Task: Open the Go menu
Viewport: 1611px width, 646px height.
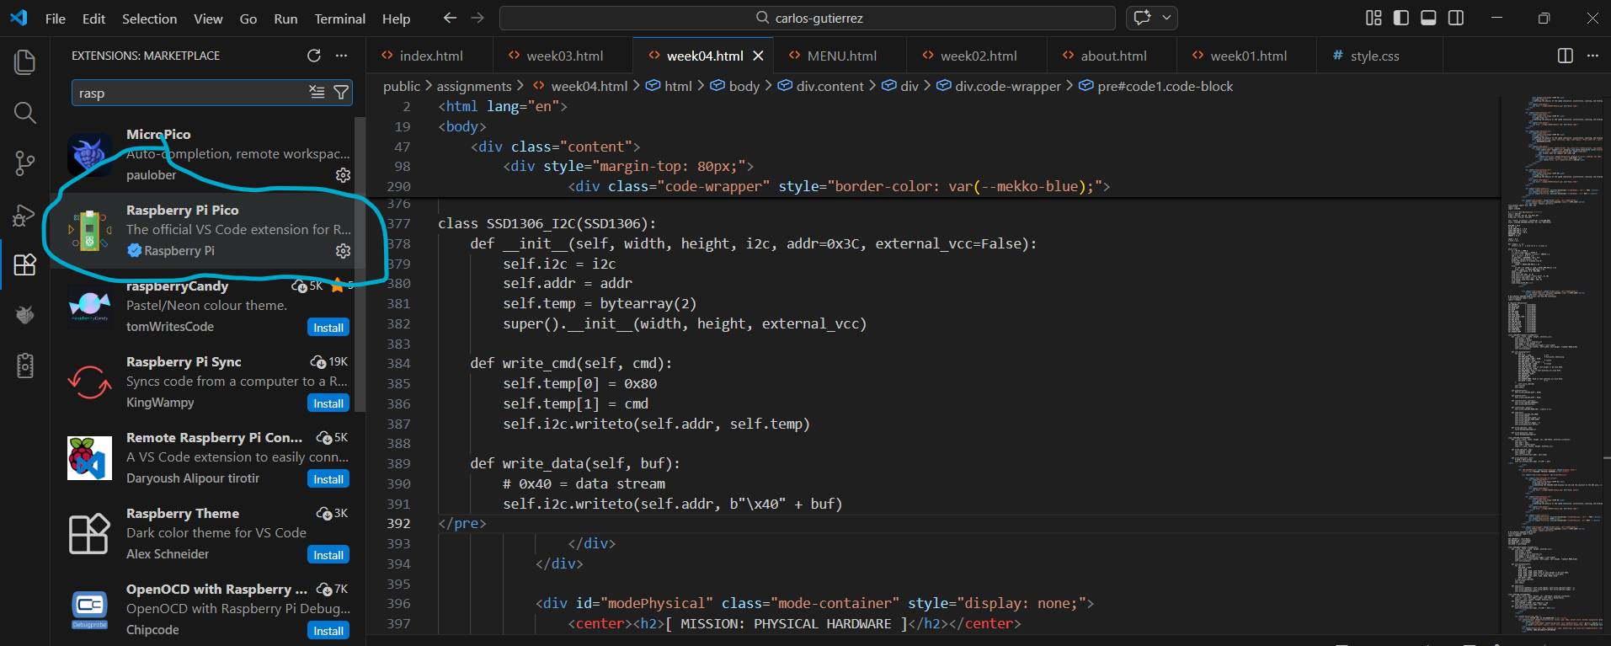Action: (248, 19)
